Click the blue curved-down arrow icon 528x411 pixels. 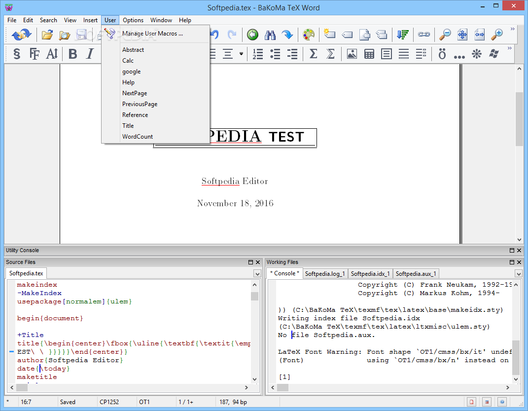click(x=287, y=35)
